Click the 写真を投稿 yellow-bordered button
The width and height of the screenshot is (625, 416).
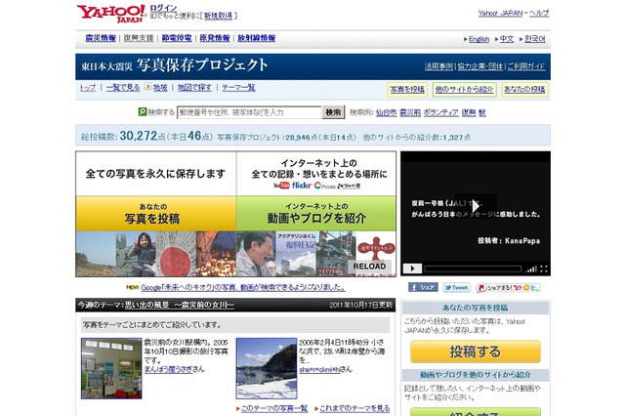click(x=407, y=89)
